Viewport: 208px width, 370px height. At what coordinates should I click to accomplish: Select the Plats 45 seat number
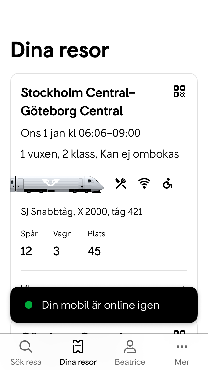click(x=95, y=251)
